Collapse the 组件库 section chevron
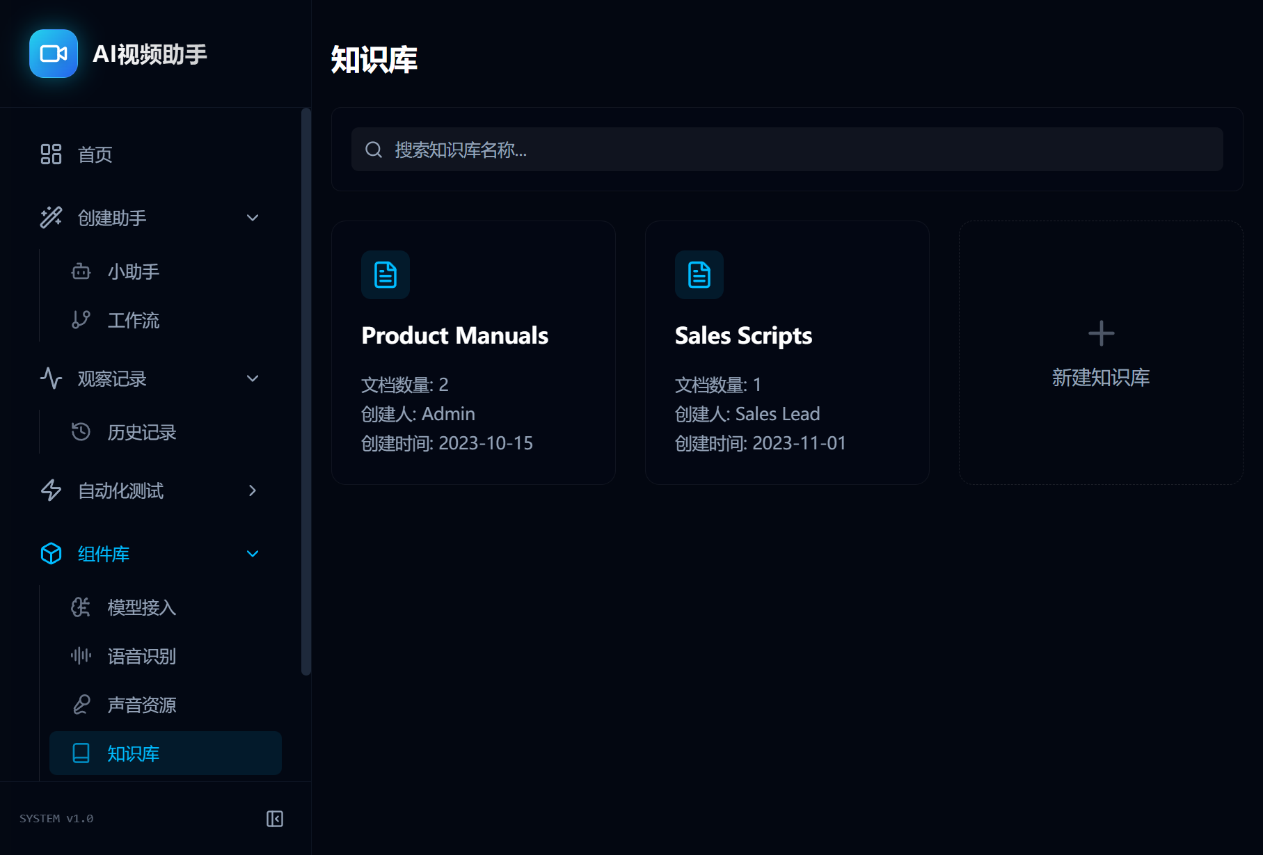 coord(253,554)
